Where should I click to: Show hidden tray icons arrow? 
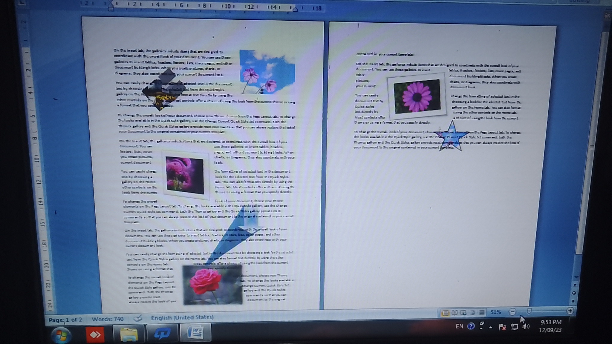(x=490, y=327)
